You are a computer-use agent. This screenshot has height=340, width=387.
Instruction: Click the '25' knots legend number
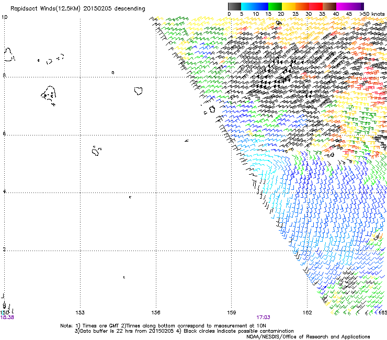pos(295,14)
